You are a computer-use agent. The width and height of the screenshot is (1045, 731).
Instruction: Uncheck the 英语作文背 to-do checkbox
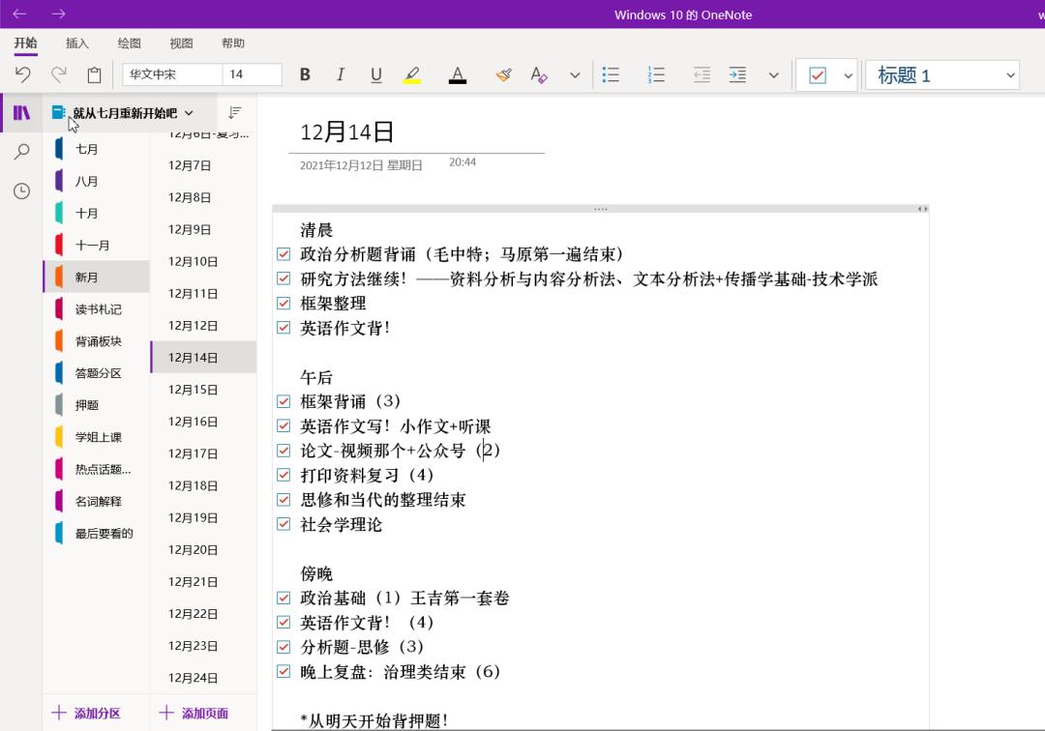coord(284,328)
